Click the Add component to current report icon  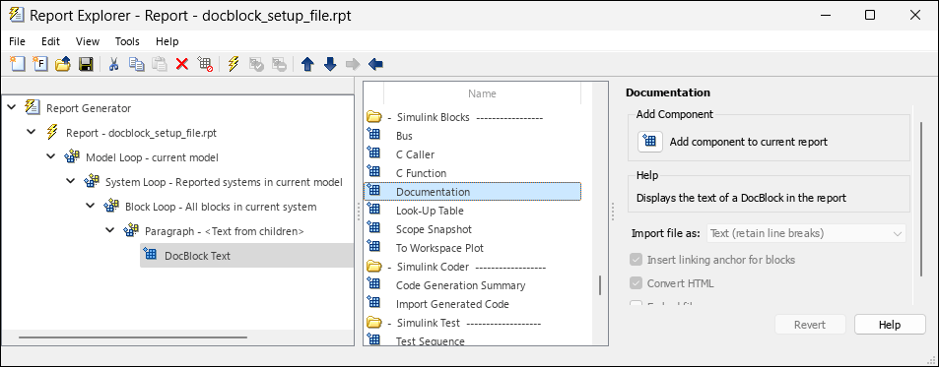pyautogui.click(x=649, y=142)
